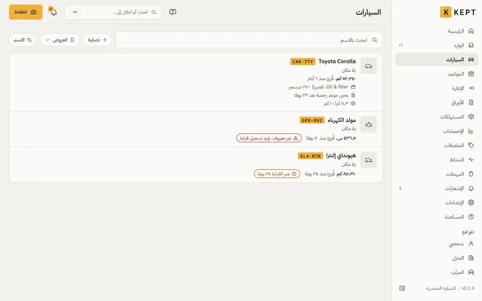Image resolution: width=482 pixels, height=301 pixels.
Task: Open الأوراق documents page
Action: point(437,102)
